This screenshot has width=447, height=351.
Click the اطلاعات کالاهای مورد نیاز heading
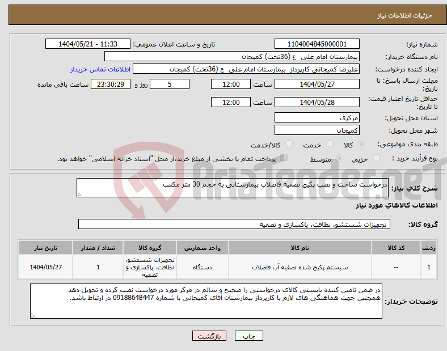tap(397, 205)
